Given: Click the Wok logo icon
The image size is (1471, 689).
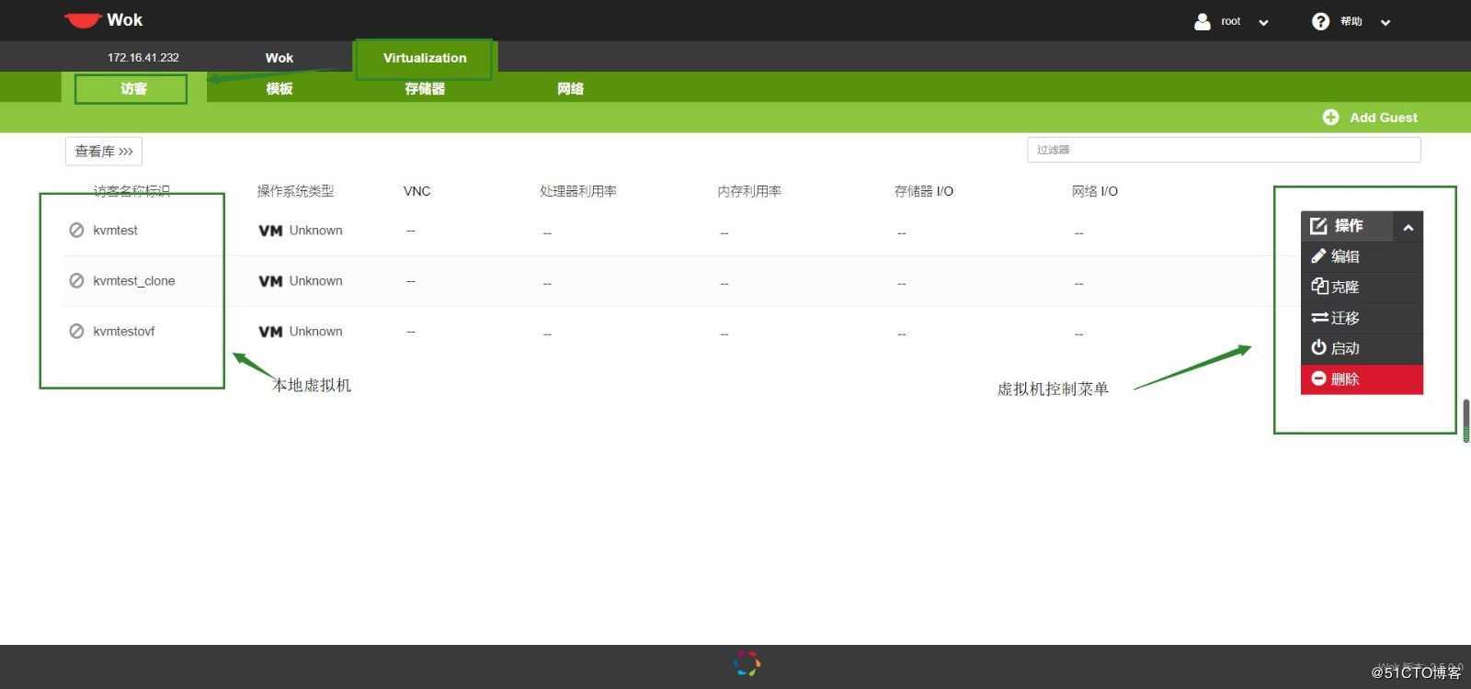Looking at the screenshot, I should 82,20.
